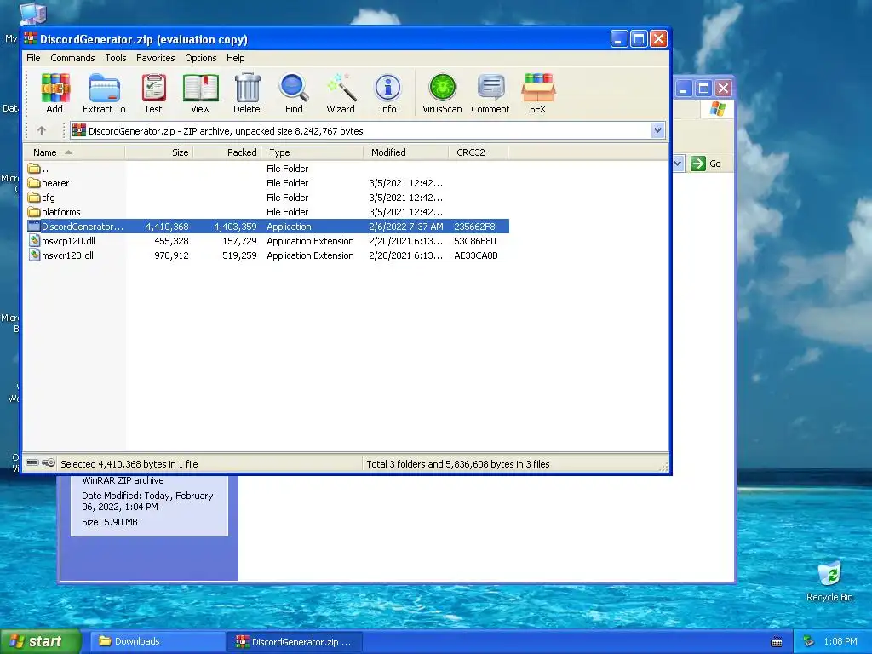Sort by Type column header
Image resolution: width=872 pixels, height=654 pixels.
(313, 152)
